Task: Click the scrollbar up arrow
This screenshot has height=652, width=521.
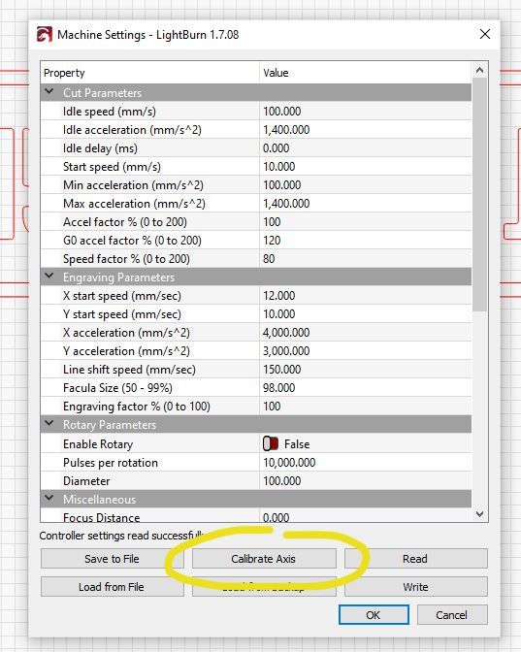Action: [x=480, y=70]
